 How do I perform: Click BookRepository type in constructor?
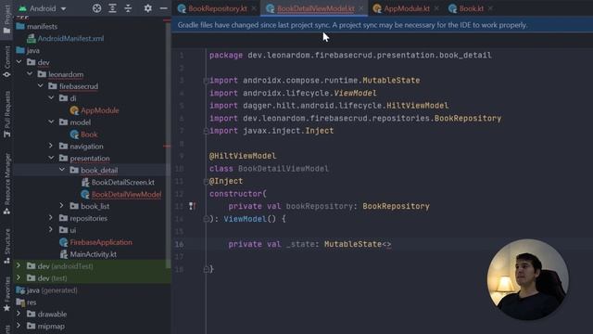(x=396, y=206)
